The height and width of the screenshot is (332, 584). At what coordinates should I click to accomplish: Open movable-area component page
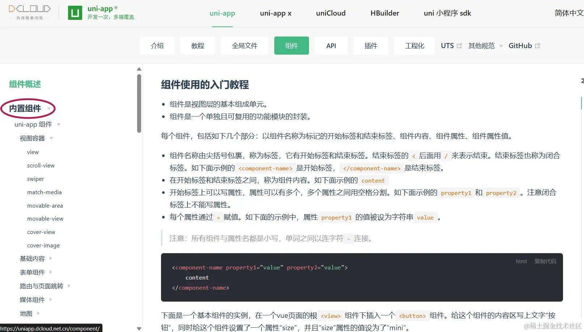(x=45, y=206)
